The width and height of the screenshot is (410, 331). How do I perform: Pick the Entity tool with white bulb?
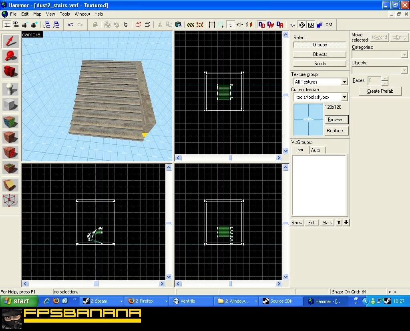point(10,89)
